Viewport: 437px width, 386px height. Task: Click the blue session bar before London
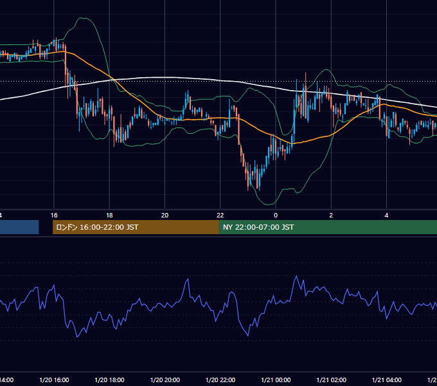point(19,227)
